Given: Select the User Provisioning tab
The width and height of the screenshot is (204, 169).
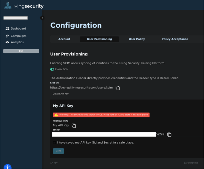Looking at the screenshot, I should 99,39.
